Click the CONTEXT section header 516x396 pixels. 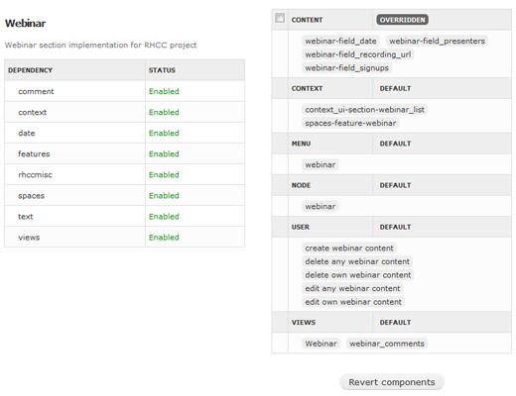pos(307,88)
